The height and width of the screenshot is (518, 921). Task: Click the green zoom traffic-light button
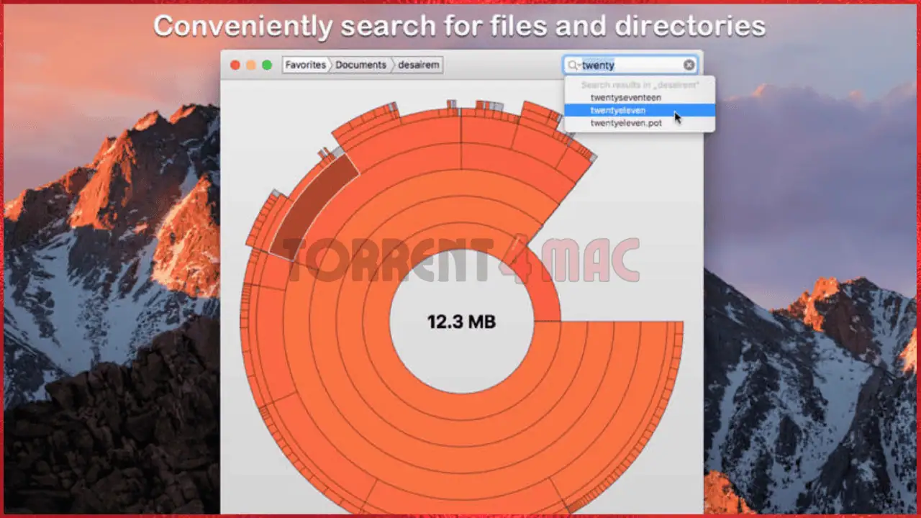pyautogui.click(x=267, y=64)
